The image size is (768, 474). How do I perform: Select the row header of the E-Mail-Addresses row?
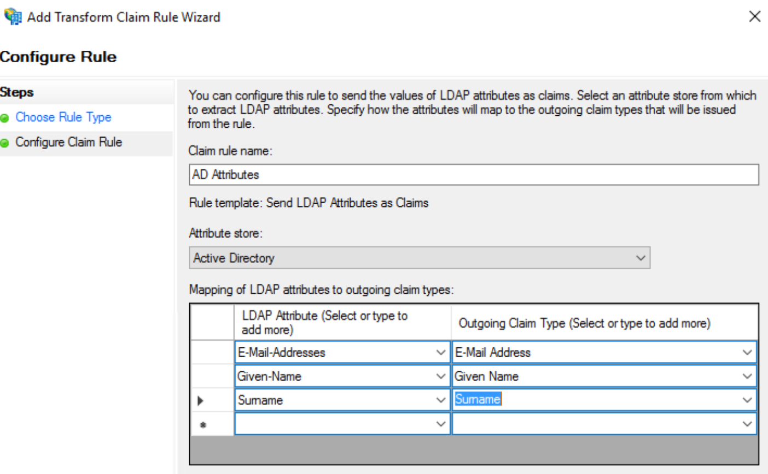tap(212, 352)
